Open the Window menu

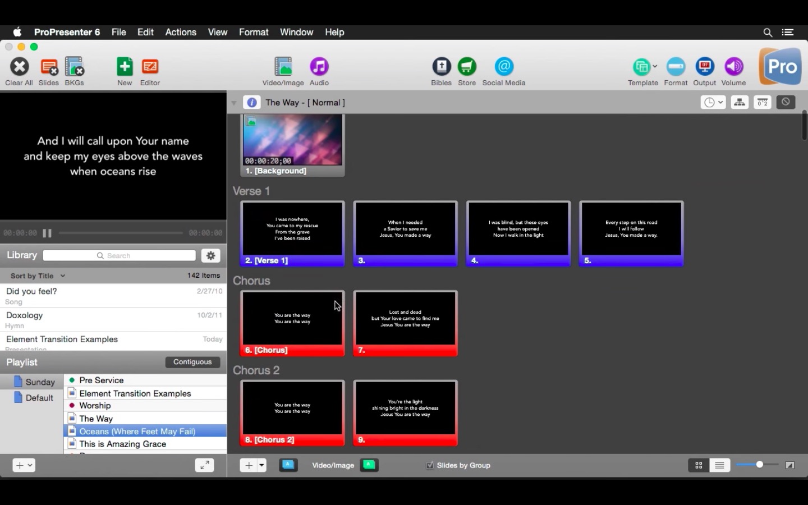pyautogui.click(x=296, y=33)
